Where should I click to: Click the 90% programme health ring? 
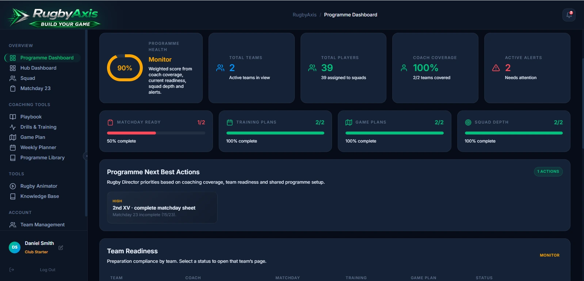tap(125, 68)
